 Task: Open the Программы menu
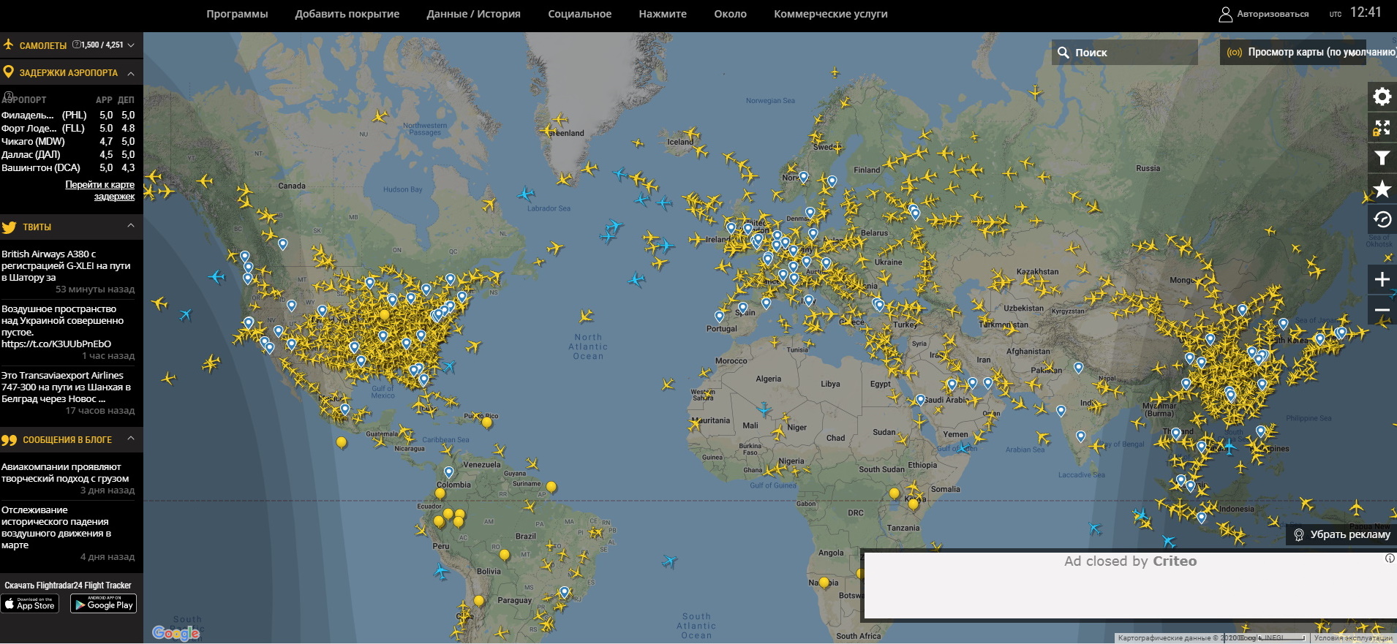237,14
